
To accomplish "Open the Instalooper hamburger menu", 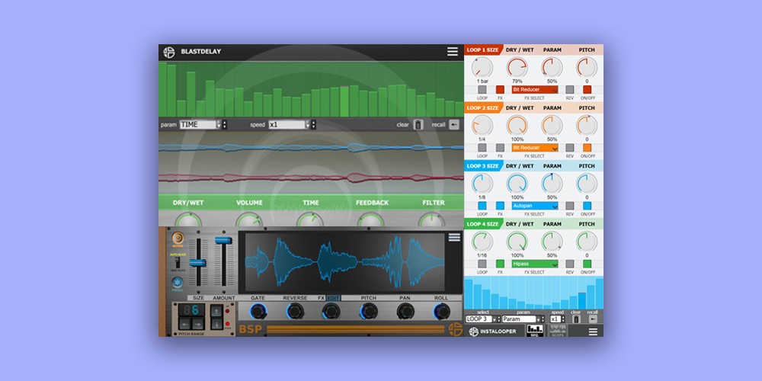I will pos(593,331).
